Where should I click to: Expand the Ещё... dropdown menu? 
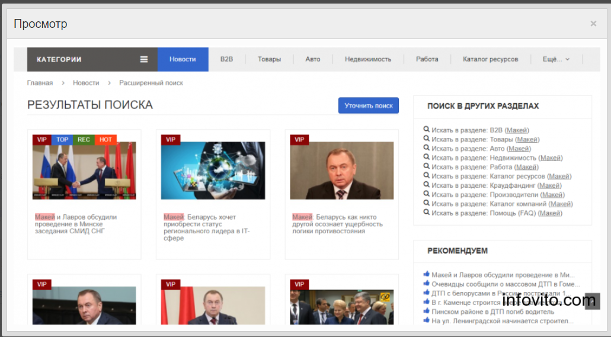(x=556, y=59)
